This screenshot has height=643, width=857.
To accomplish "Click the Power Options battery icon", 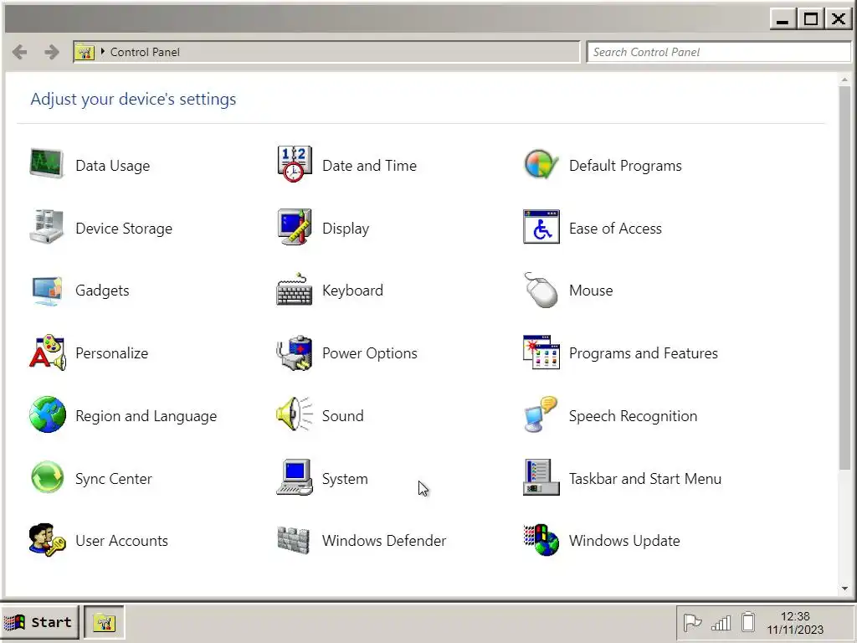I will [295, 352].
